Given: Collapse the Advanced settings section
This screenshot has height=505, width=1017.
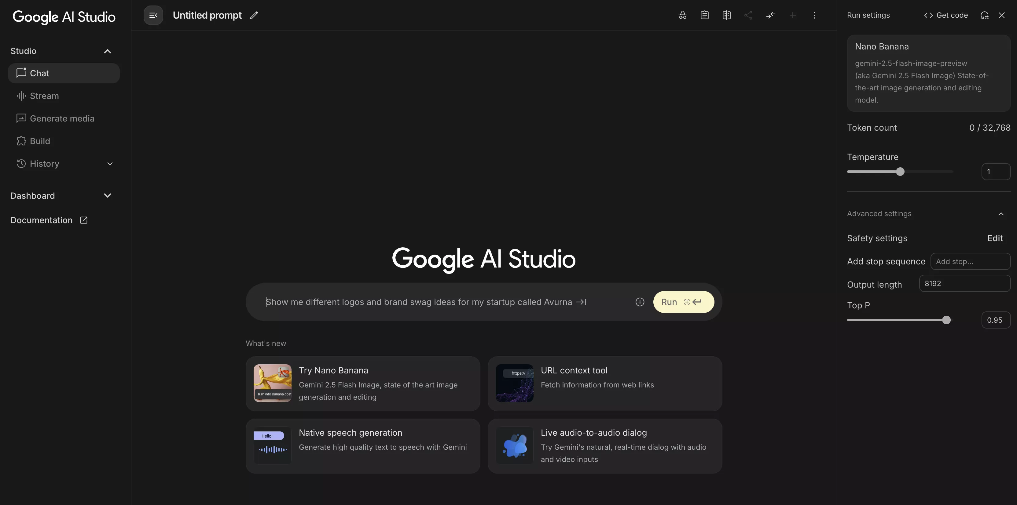Looking at the screenshot, I should click(x=929, y=213).
